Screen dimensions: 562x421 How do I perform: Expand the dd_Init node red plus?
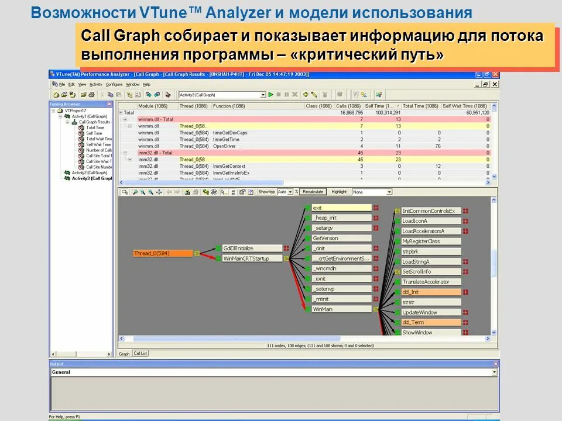point(465,292)
